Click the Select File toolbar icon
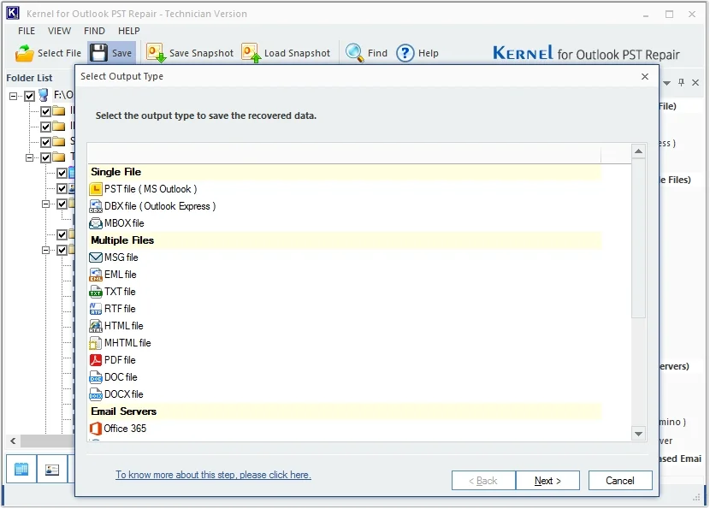710x509 pixels. pyautogui.click(x=25, y=53)
